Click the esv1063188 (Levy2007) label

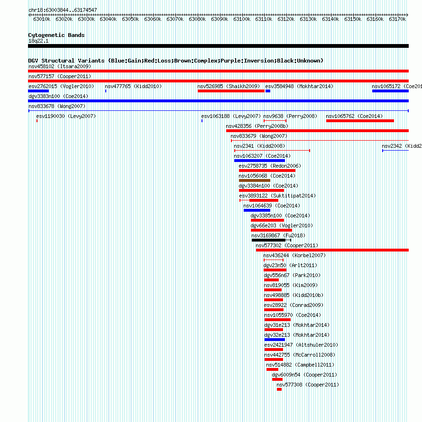tap(231, 116)
